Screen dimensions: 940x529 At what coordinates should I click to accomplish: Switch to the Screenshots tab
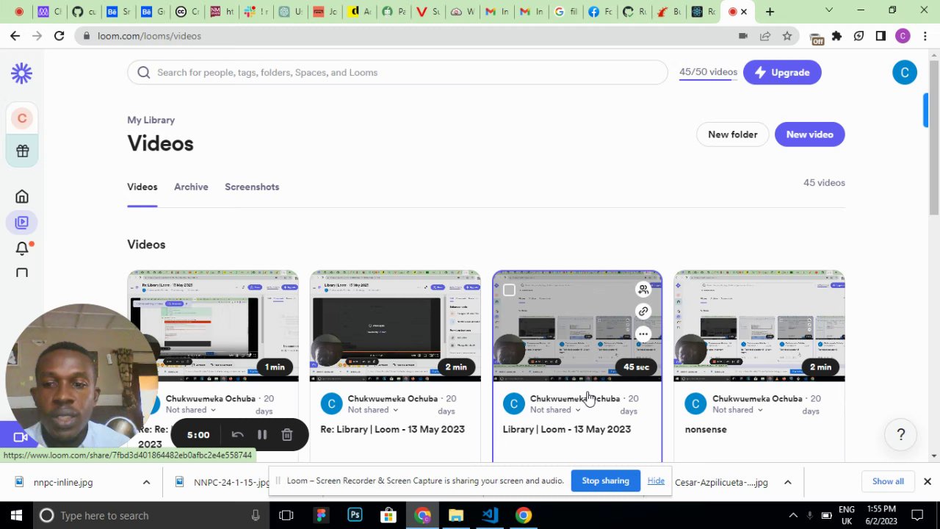coord(252,187)
